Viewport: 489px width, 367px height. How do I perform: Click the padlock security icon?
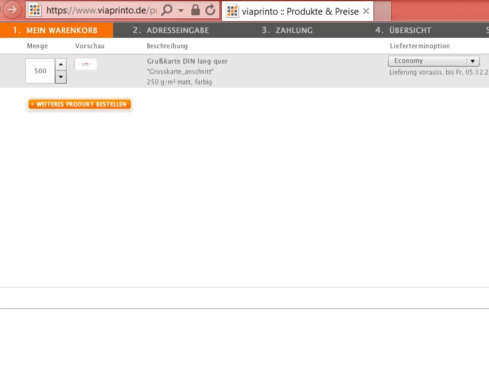(x=195, y=10)
